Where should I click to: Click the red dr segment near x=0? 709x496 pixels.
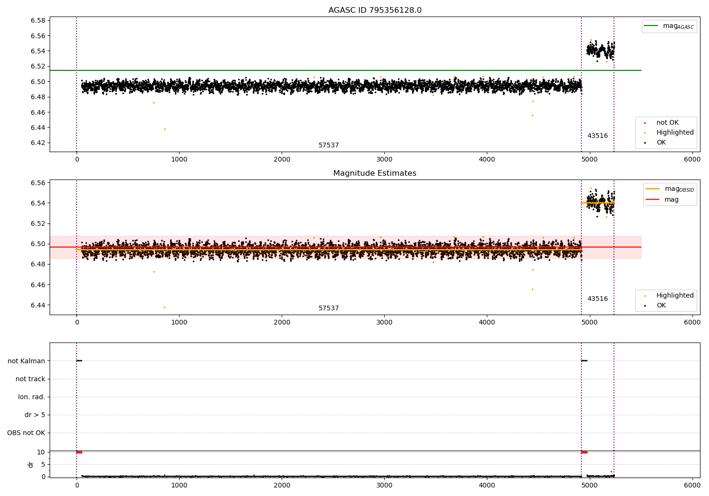coord(79,453)
